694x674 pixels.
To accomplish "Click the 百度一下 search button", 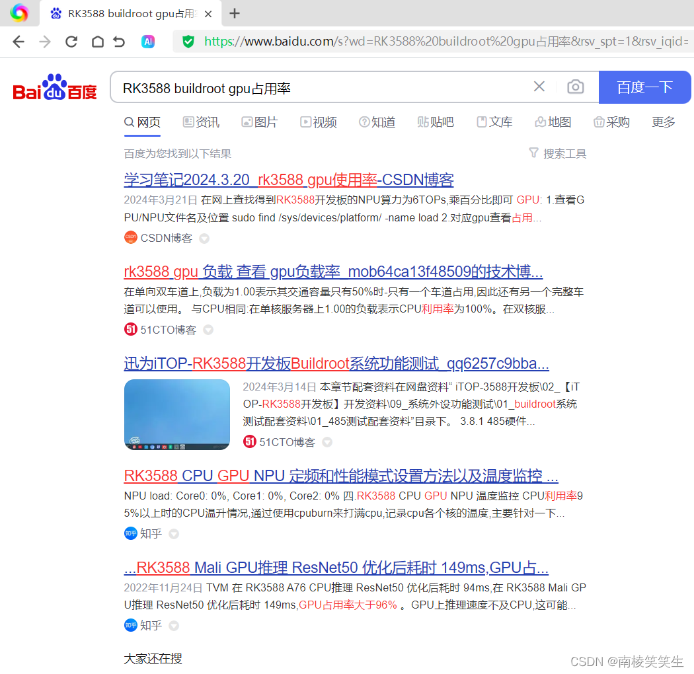I will click(x=644, y=87).
